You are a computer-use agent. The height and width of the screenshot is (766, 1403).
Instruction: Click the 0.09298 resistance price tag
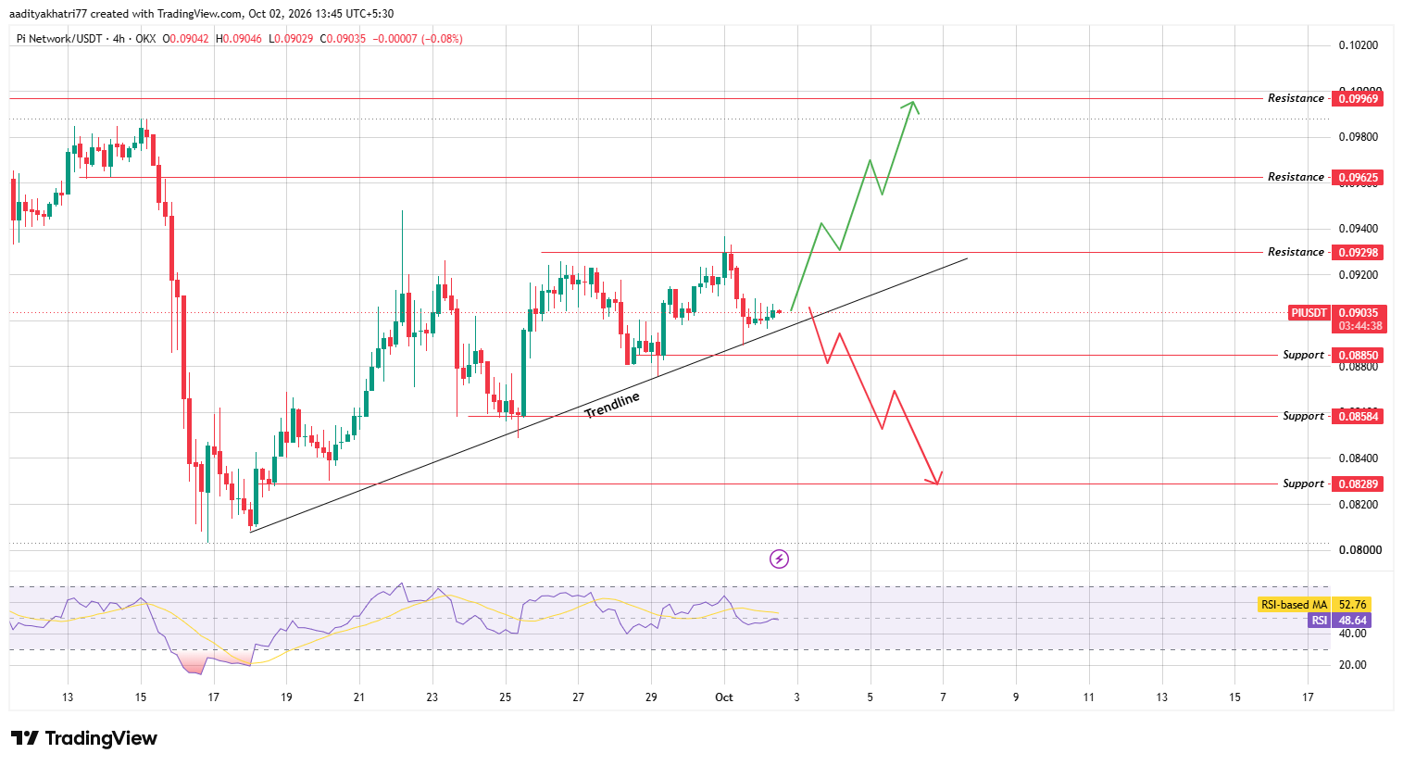[x=1357, y=252]
